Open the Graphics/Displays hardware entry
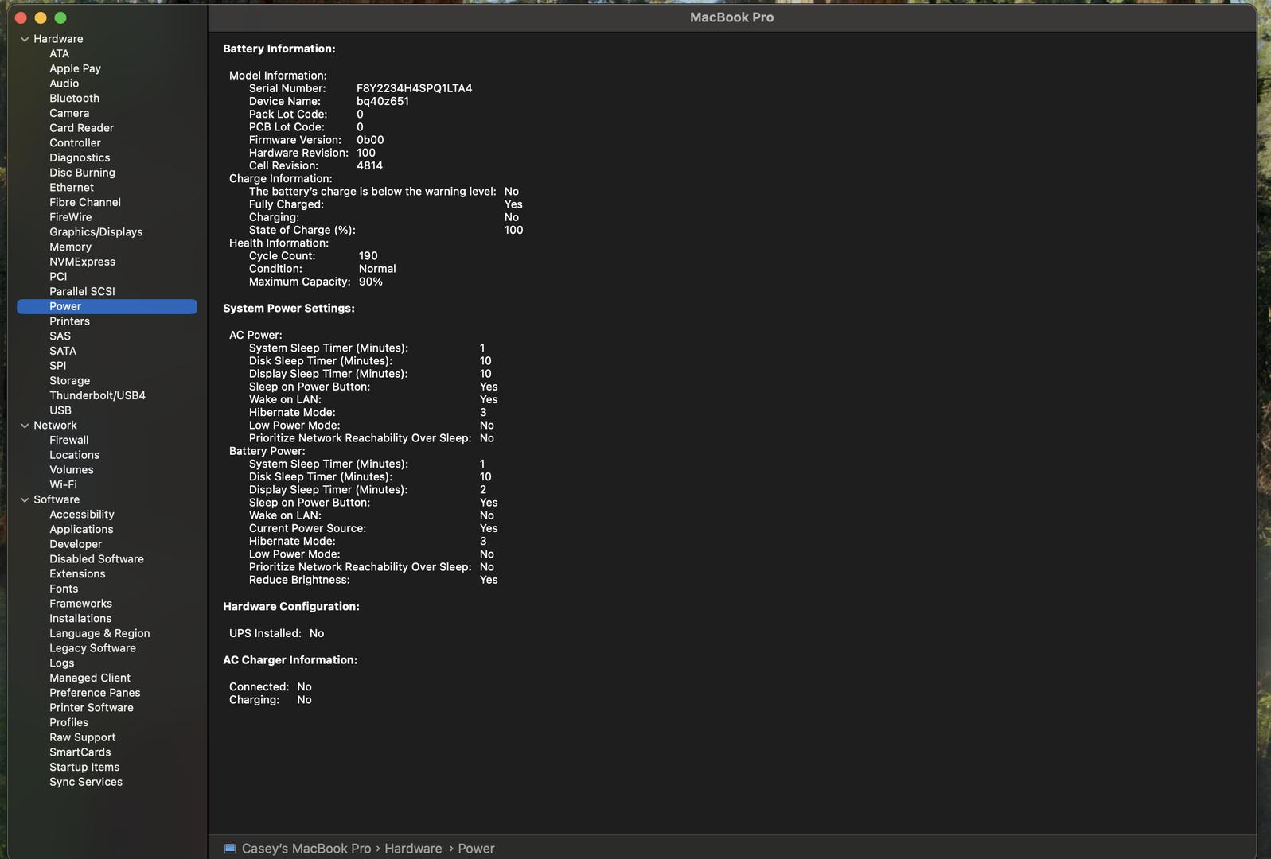1271x859 pixels. [96, 232]
